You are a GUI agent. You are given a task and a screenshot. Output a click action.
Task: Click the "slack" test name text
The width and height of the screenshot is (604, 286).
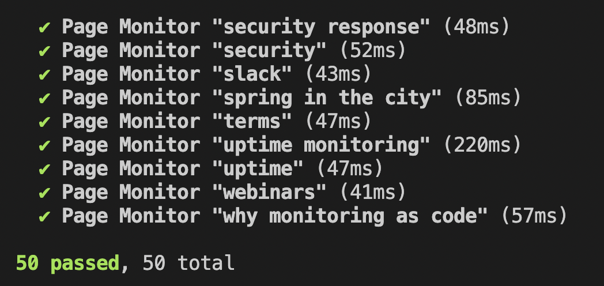coord(252,74)
